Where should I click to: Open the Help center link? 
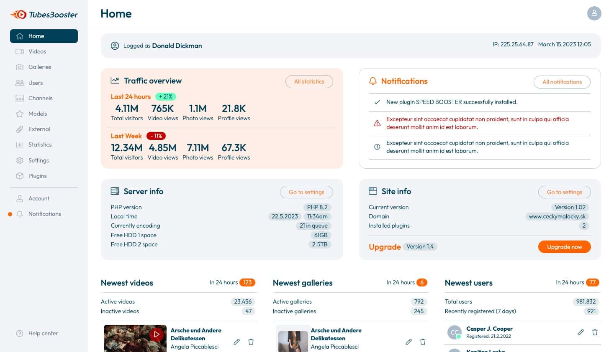(43, 333)
